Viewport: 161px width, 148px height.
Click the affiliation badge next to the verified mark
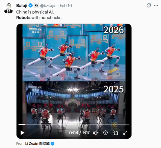(36, 5)
